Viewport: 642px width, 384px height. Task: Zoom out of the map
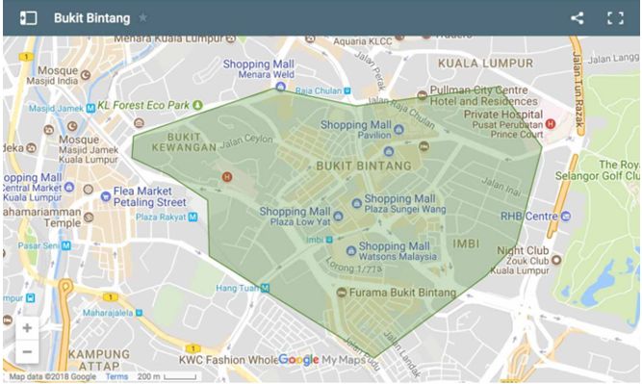[x=27, y=351]
